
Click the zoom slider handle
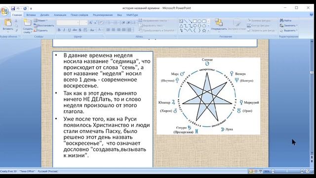pyautogui.click(x=287, y=171)
